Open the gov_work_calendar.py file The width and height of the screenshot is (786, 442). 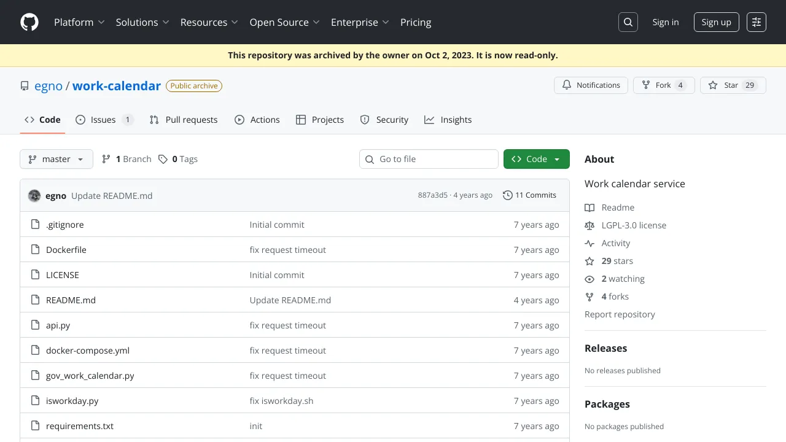[x=90, y=376]
